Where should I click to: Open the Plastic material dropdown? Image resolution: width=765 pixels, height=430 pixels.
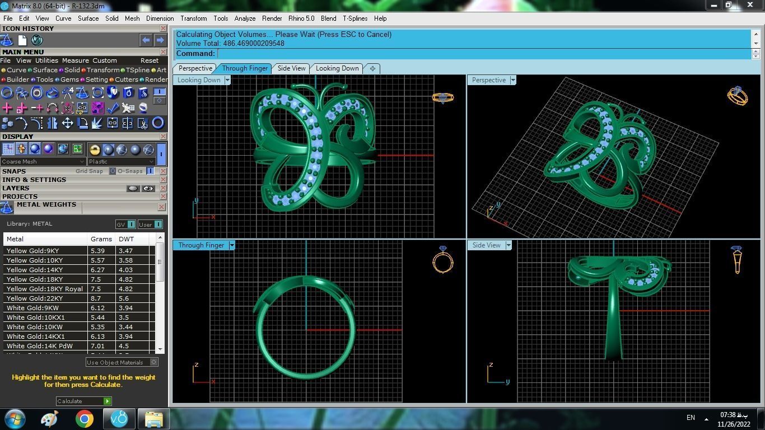click(121, 161)
